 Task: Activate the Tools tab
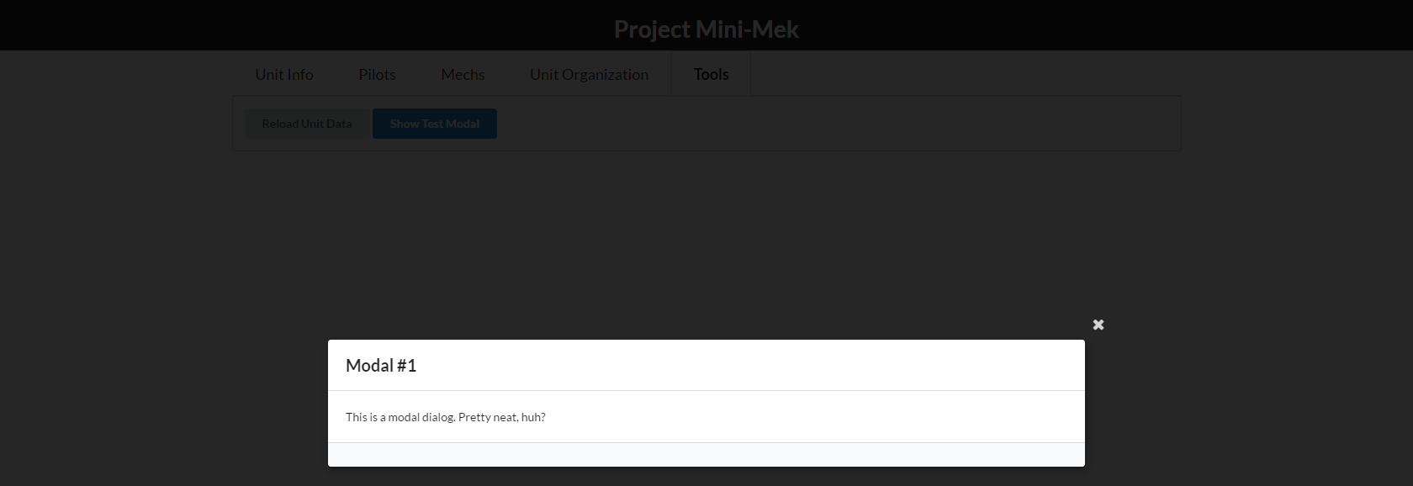pos(711,74)
